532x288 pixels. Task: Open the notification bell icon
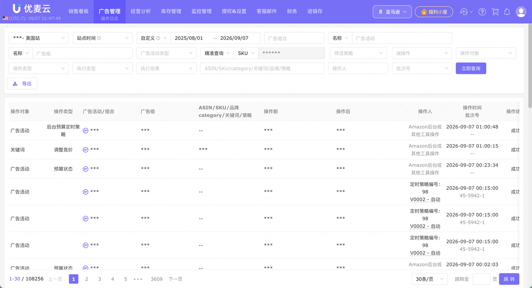507,12
